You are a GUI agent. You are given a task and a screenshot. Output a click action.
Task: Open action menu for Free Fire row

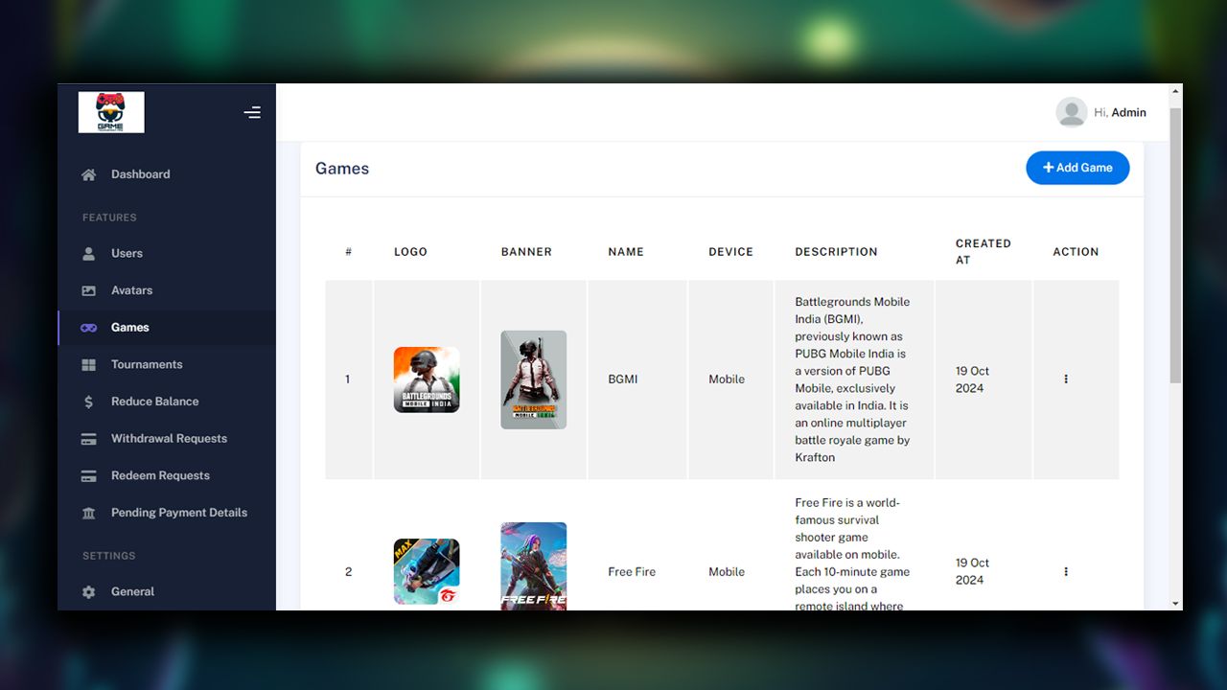pyautogui.click(x=1066, y=572)
